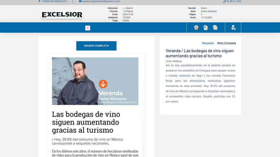Open the Excelsior newspaper logo
280x157 pixels.
[x=62, y=15]
